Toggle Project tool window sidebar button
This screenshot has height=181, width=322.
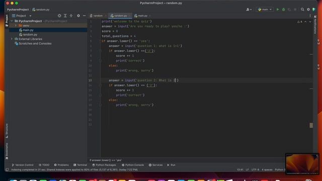[x=7, y=21]
